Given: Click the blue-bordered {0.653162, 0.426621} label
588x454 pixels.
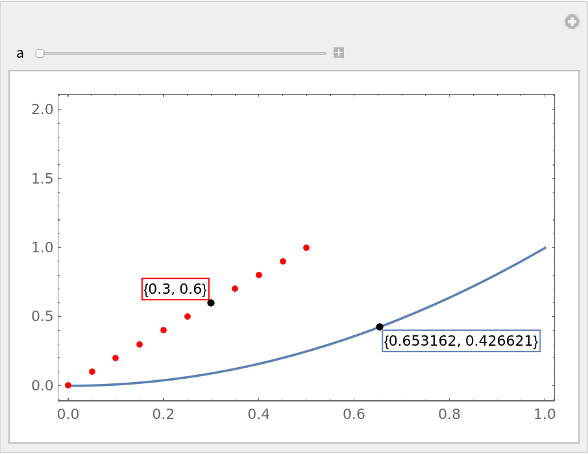Looking at the screenshot, I should (461, 340).
